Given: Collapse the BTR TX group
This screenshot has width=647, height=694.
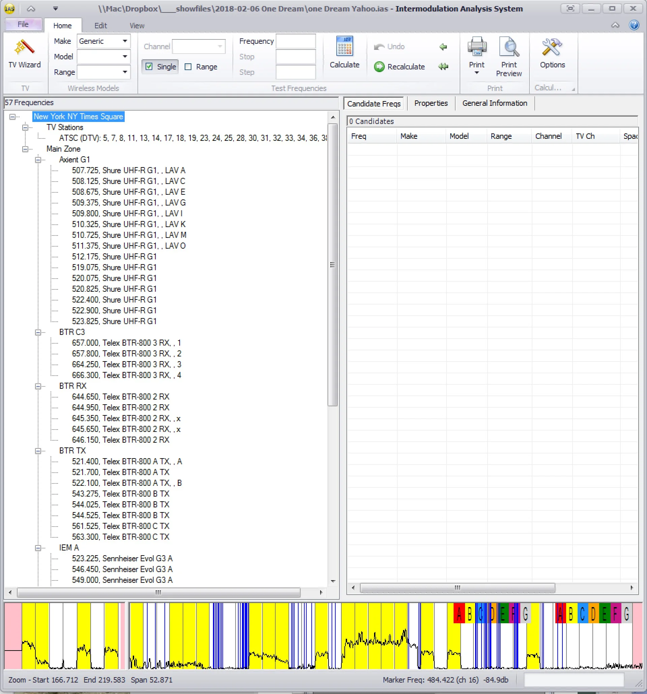Looking at the screenshot, I should (x=38, y=451).
